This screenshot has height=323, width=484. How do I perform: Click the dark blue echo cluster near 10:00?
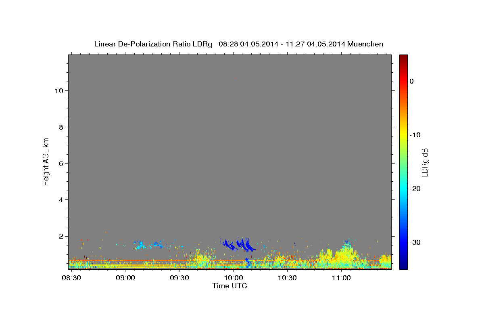tap(238, 245)
